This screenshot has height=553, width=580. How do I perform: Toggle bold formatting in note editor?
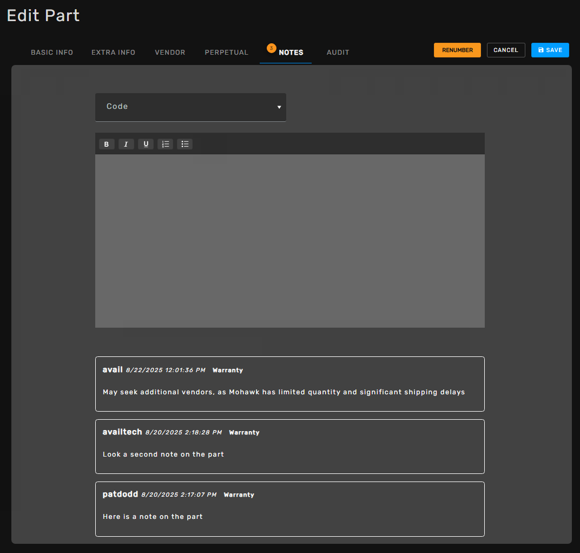click(107, 144)
